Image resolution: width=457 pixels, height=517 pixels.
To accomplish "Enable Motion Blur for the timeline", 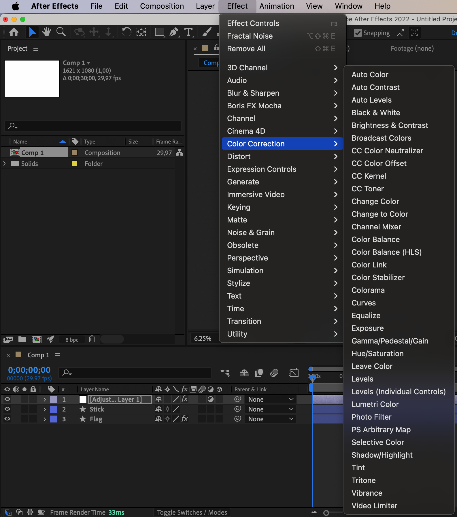I will click(x=274, y=373).
